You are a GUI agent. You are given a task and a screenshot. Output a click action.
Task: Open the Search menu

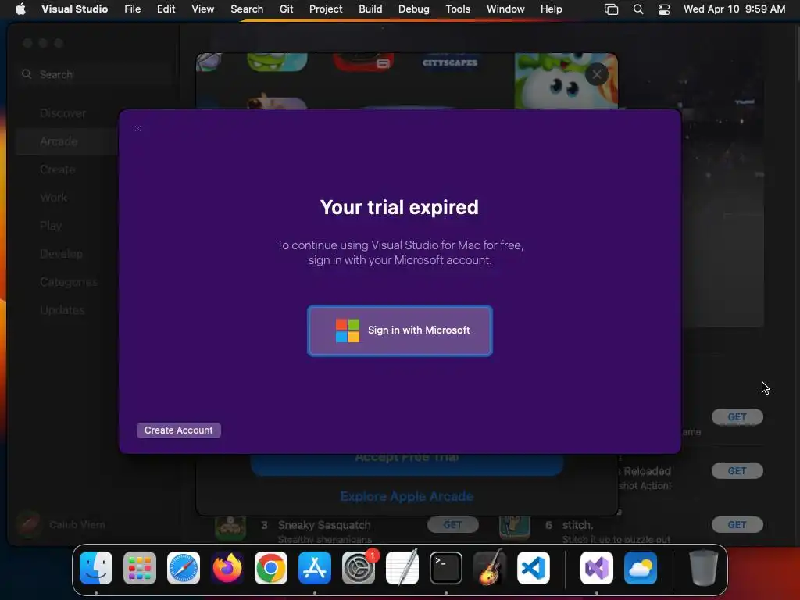click(x=247, y=9)
